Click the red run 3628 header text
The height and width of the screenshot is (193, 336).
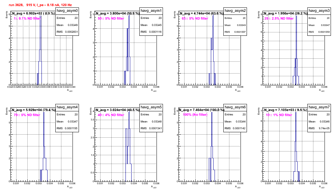[x=40, y=5]
